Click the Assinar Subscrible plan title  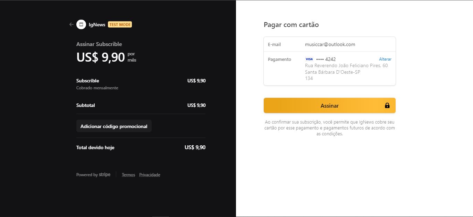[99, 44]
